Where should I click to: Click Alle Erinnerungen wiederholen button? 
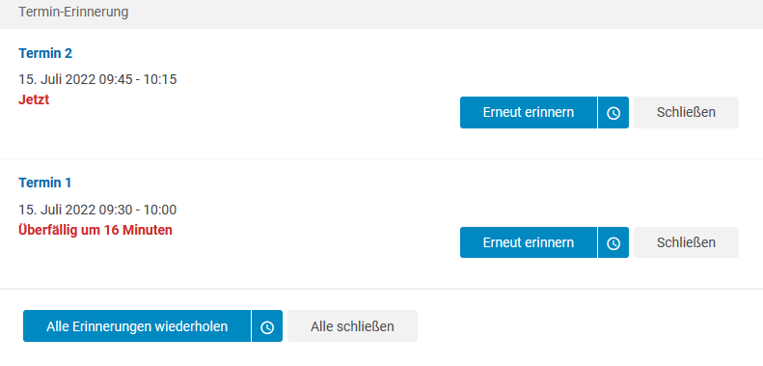click(x=137, y=326)
